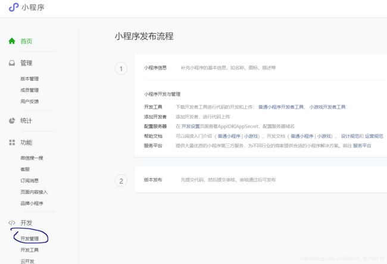Image resolution: width=387 pixels, height=264 pixels.
Task: Click the 版本发布 row label
Action: pyautogui.click(x=153, y=180)
